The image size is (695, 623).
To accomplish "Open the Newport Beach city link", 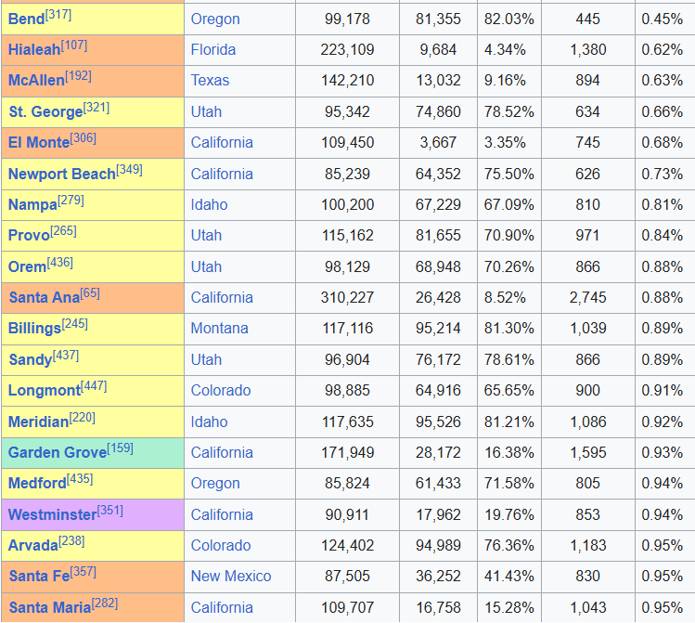I will coord(62,174).
